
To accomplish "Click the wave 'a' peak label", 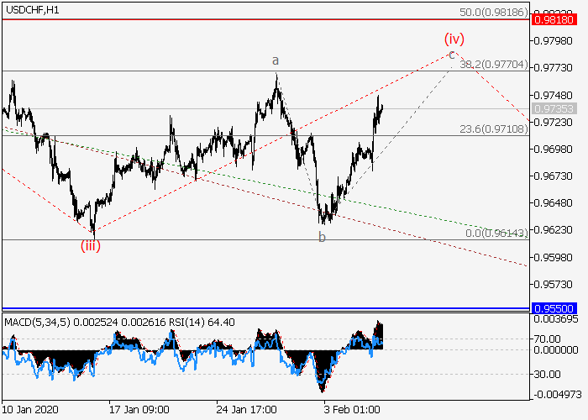I will point(275,60).
